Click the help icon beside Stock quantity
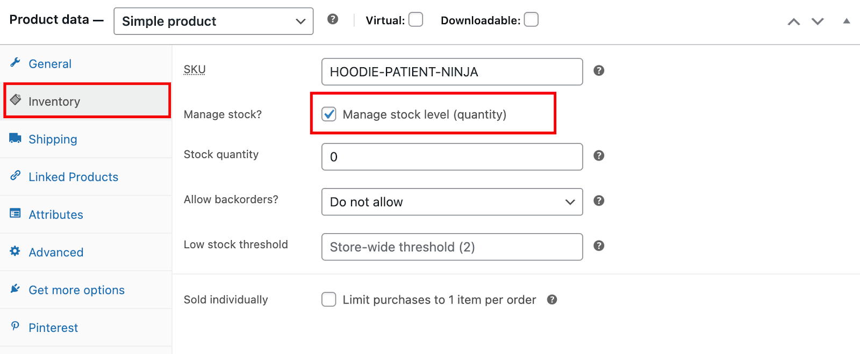860x354 pixels. click(x=599, y=156)
